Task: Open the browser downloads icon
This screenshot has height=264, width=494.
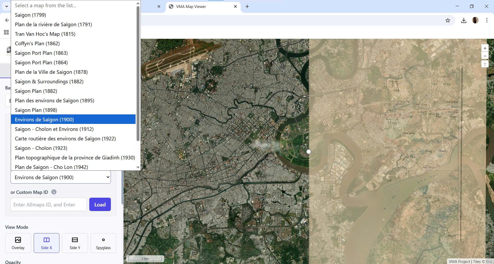Action: tap(464, 21)
